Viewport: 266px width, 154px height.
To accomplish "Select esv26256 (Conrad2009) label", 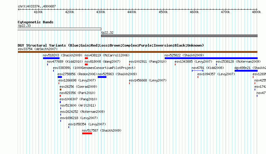I will 78,87.
